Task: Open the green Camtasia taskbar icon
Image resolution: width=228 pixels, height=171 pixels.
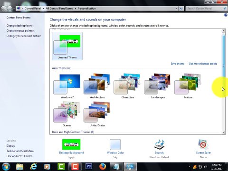Action: [x=61, y=167]
